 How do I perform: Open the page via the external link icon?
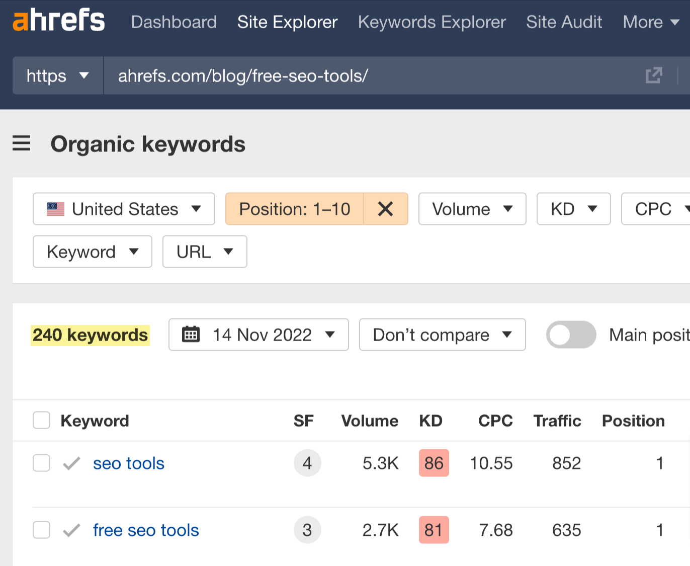(653, 75)
